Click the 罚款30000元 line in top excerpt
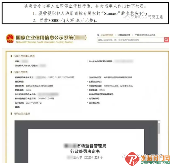171x167 pixels. tap(65, 21)
